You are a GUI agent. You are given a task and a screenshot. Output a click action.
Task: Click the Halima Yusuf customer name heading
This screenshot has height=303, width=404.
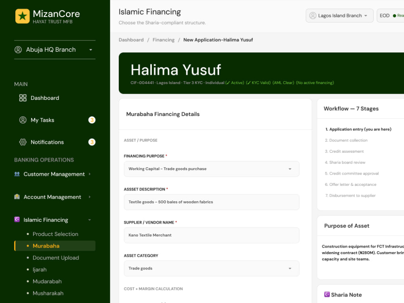[x=176, y=70]
